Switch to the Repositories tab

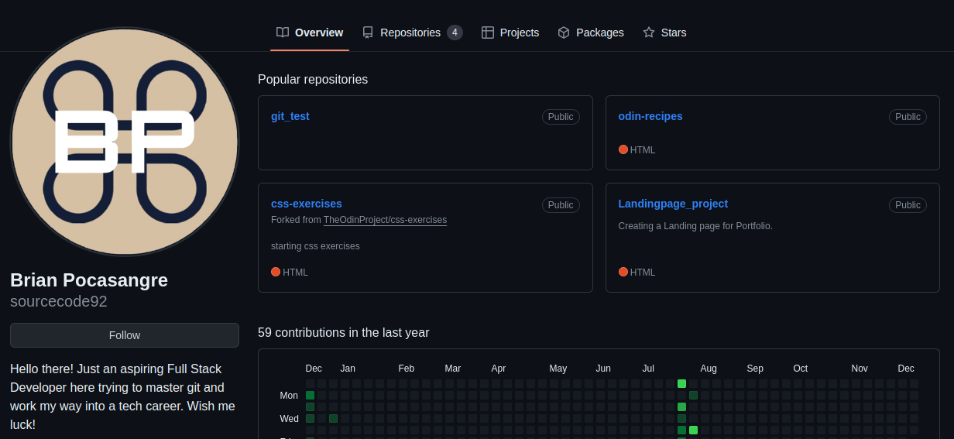(x=413, y=33)
